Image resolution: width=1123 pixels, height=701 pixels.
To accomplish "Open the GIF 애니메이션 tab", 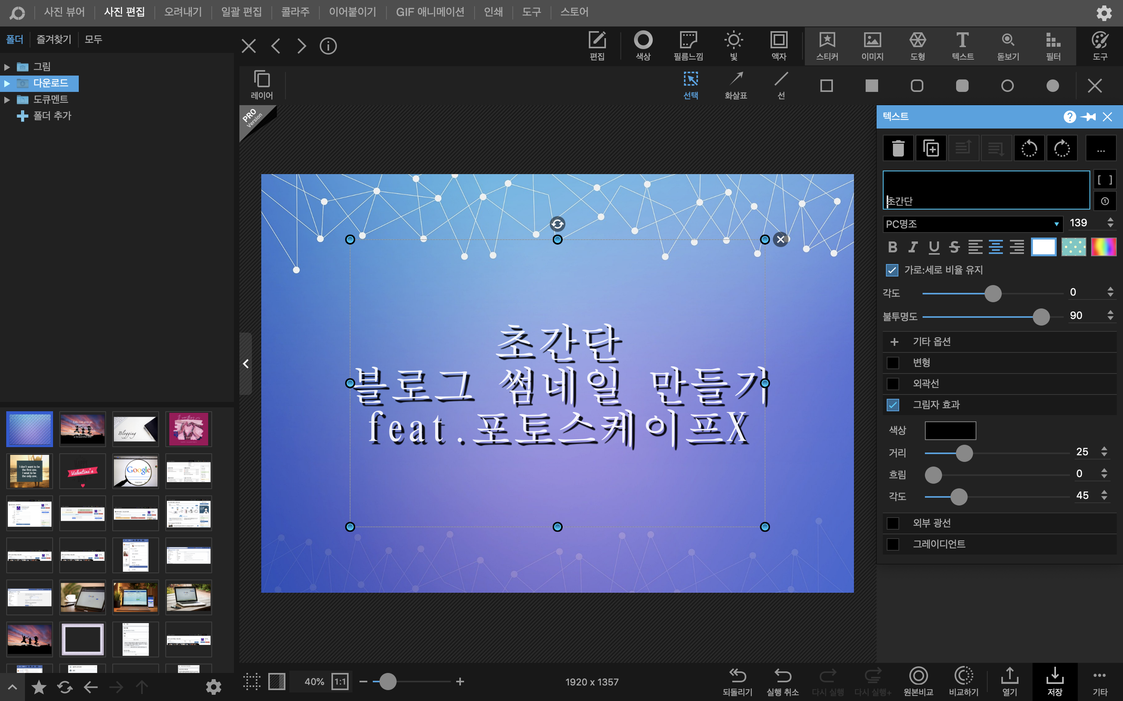I will 430,12.
